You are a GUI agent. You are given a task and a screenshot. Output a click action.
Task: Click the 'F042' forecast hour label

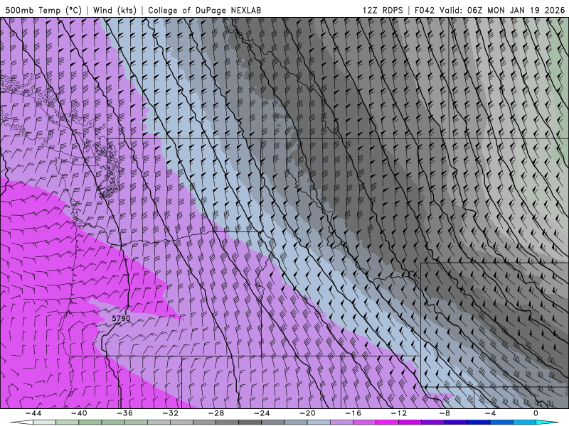pyautogui.click(x=425, y=10)
